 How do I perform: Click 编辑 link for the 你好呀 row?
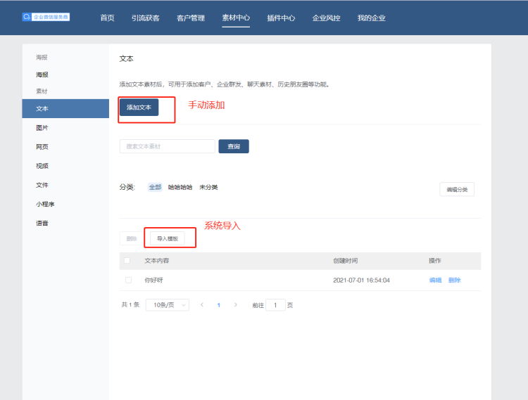click(x=435, y=280)
